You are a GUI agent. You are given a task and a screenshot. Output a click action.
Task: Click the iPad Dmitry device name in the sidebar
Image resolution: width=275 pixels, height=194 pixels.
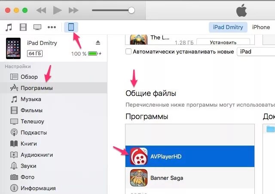(x=42, y=43)
